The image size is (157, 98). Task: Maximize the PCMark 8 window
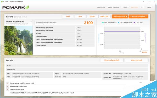click(x=149, y=2)
